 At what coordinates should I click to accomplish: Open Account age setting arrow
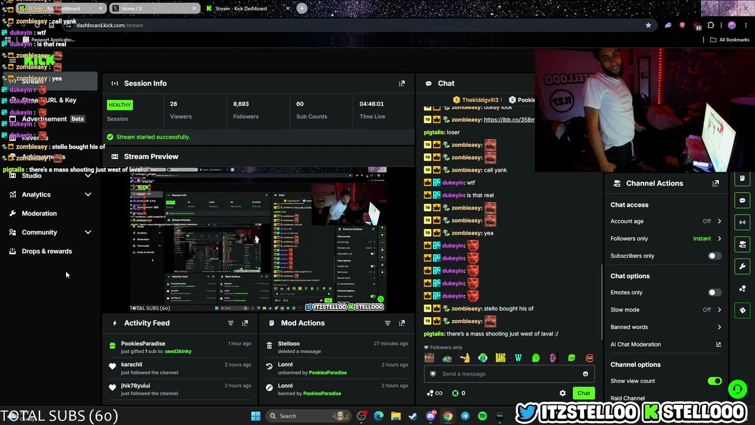719,221
